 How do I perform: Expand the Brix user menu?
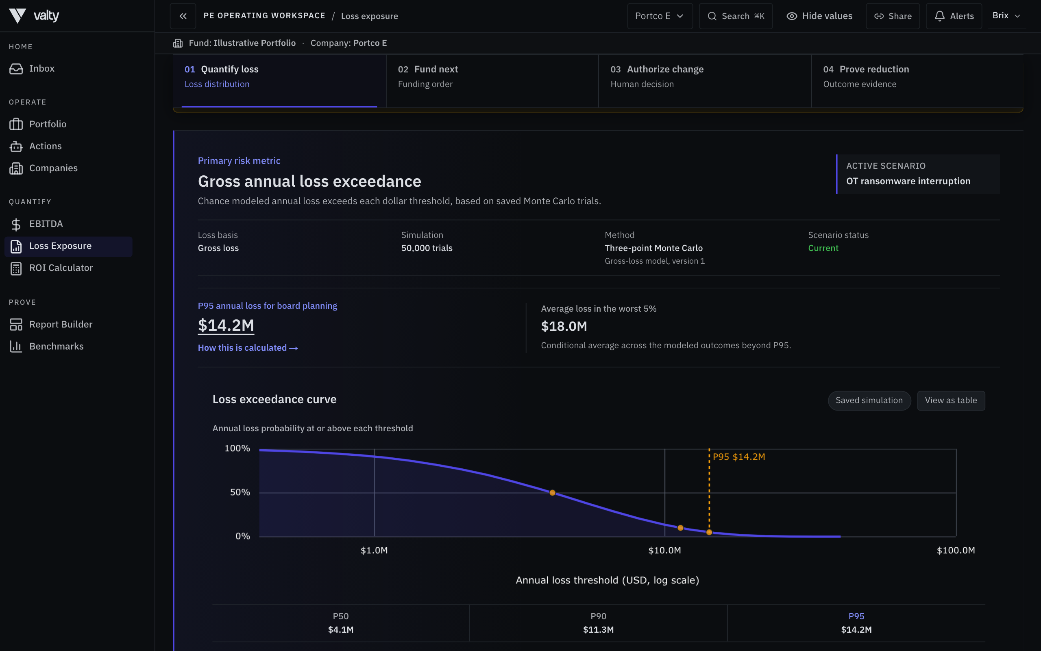pos(1006,15)
